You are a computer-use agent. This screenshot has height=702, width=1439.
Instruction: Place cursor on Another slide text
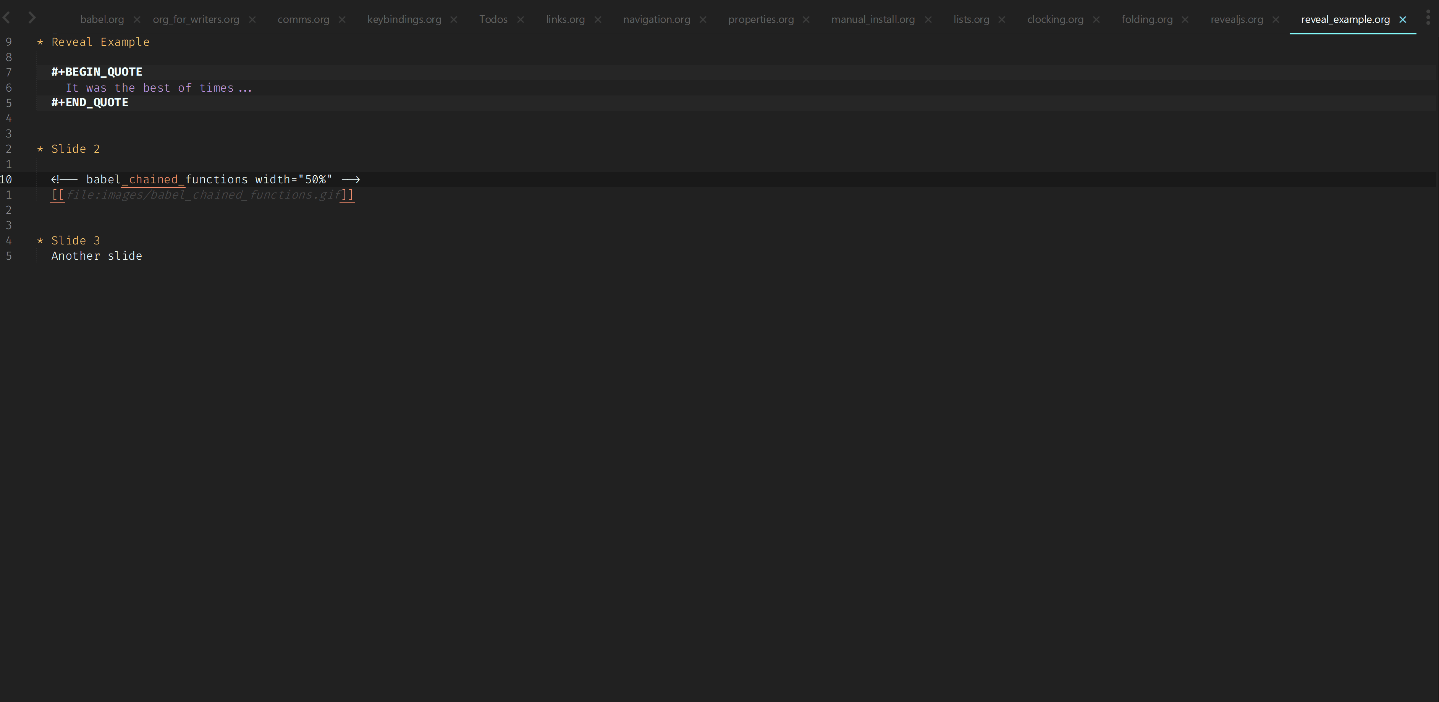tap(97, 256)
